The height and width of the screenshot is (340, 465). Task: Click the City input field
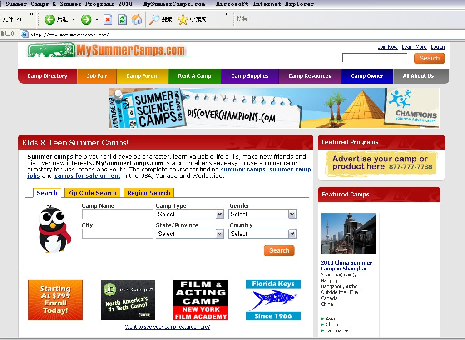point(118,234)
